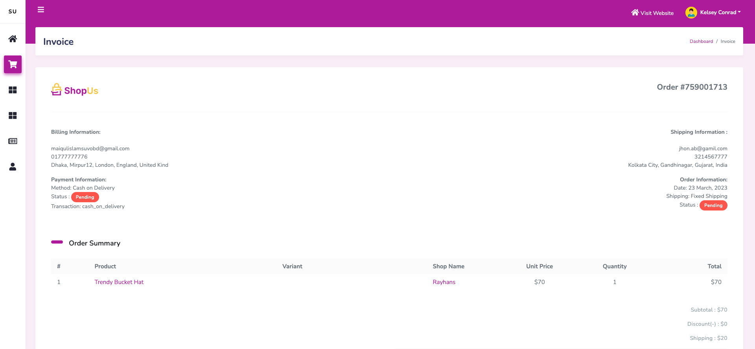The height and width of the screenshot is (349, 755).
Task: Open the user profile sidebar icon
Action: [x=13, y=167]
